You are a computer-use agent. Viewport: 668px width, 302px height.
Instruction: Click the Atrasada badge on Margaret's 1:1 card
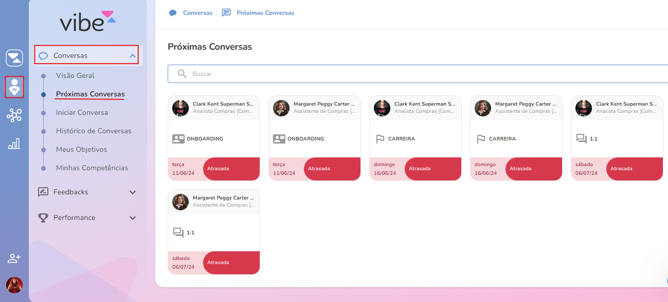(x=231, y=263)
